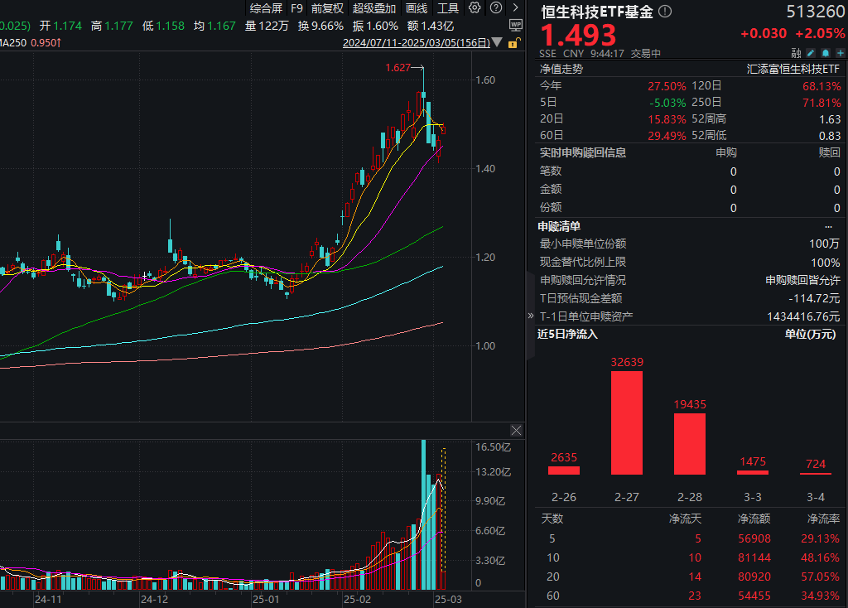Select the pencil annotation icon near the bell
The image size is (848, 608).
pos(810,52)
